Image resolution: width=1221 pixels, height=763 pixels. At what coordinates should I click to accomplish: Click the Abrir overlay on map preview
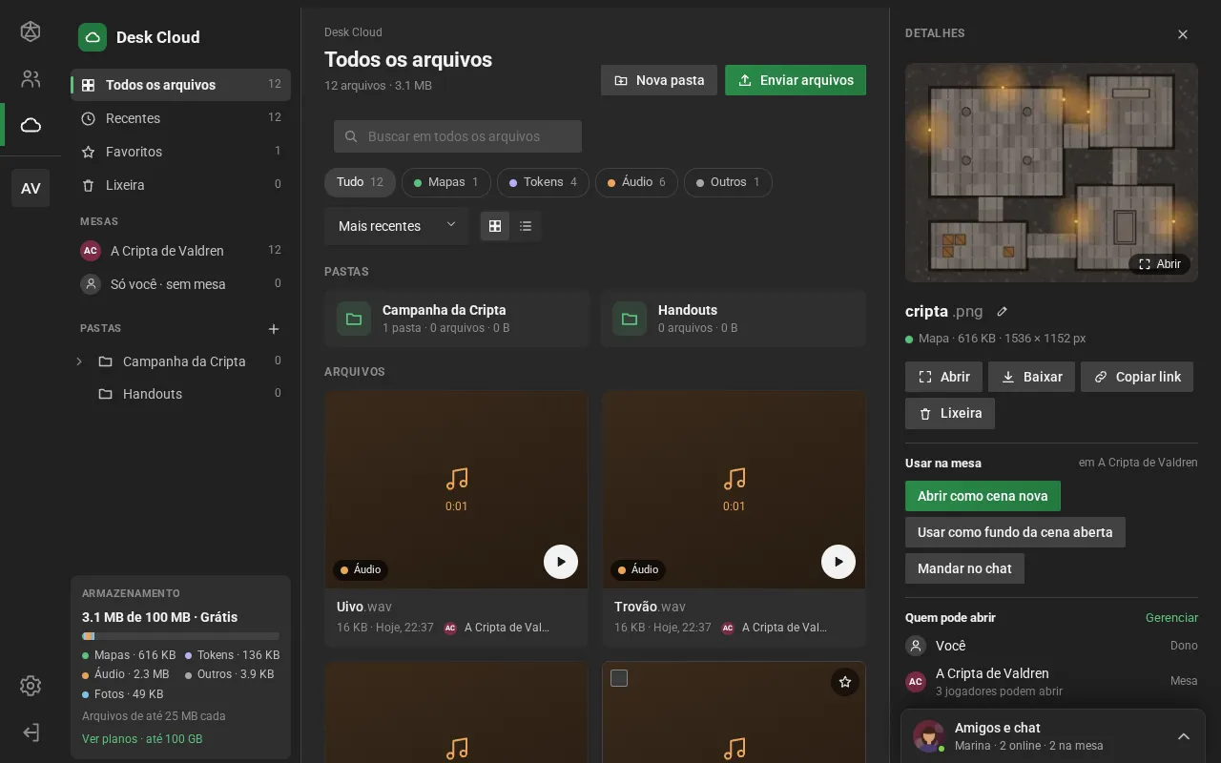[x=1160, y=264]
